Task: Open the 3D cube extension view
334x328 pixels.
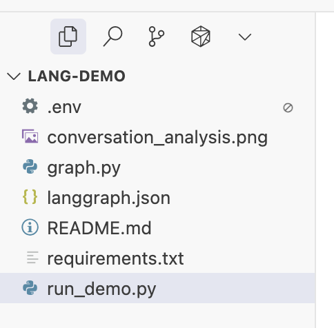Action: coord(201,37)
